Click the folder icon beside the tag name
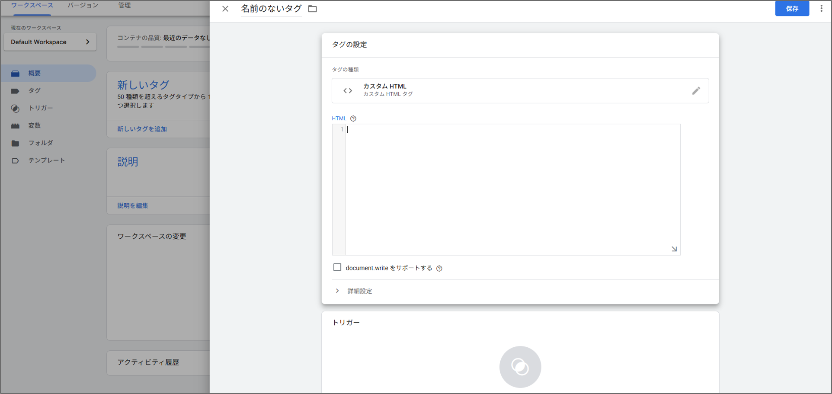 pos(312,9)
